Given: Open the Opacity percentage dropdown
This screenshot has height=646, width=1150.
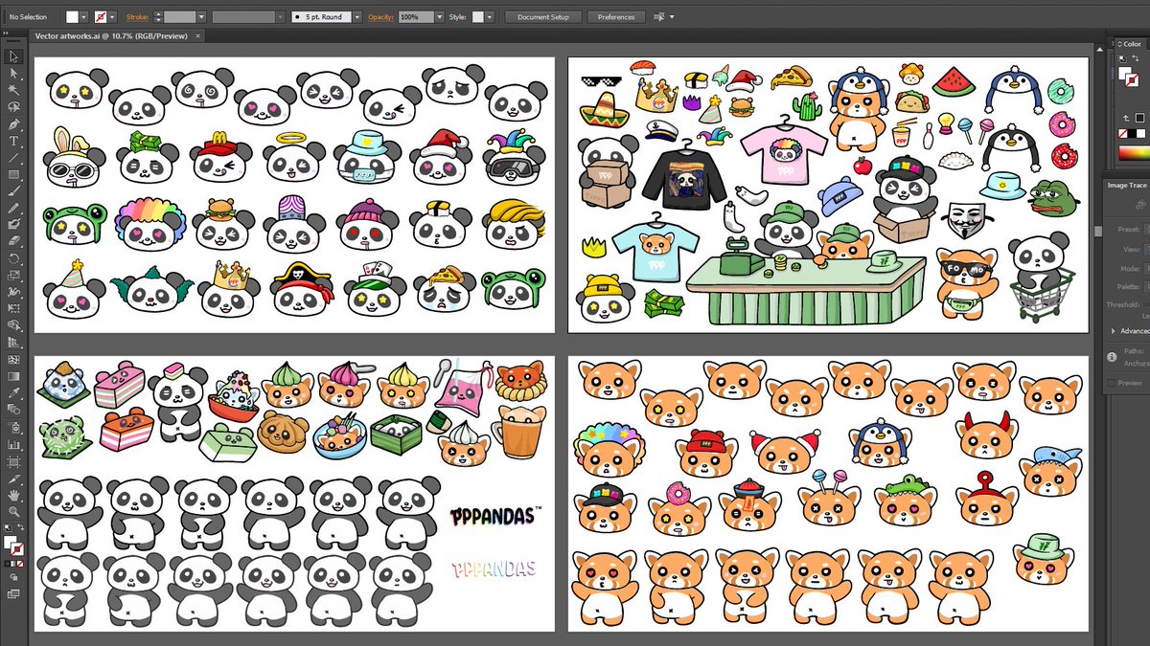Looking at the screenshot, I should tap(440, 17).
